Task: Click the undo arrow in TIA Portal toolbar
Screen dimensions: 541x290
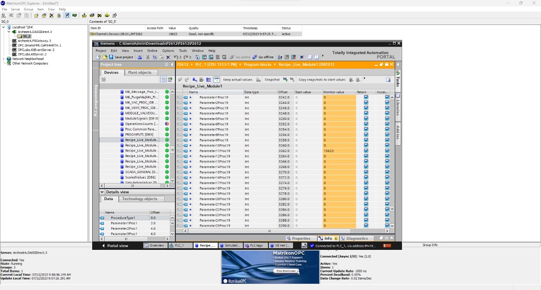Action: tap(175, 57)
